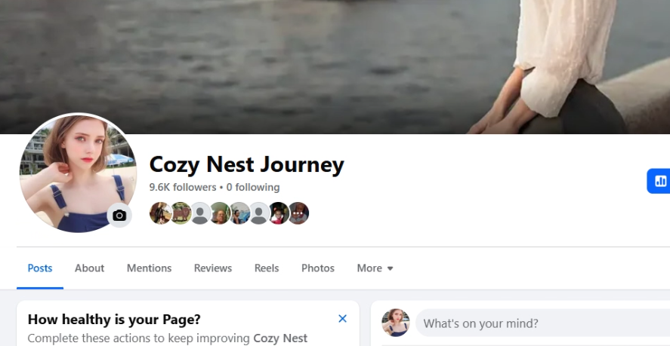Click the small avatar beside post box
Viewport: 670px width, 346px height.
(396, 323)
